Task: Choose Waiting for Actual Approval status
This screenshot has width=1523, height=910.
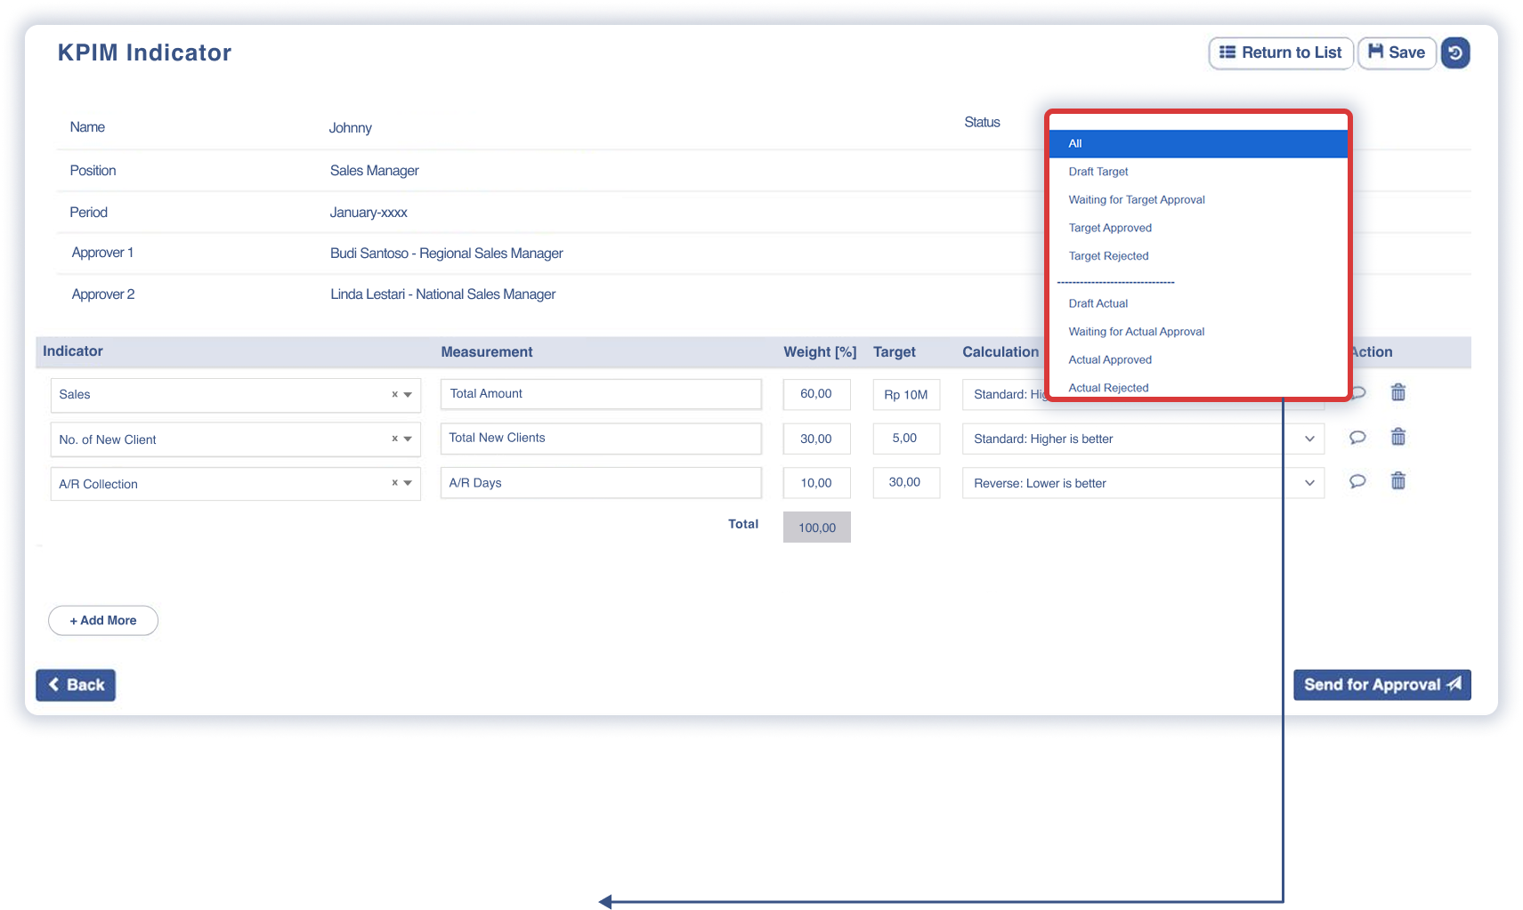Action: point(1136,332)
